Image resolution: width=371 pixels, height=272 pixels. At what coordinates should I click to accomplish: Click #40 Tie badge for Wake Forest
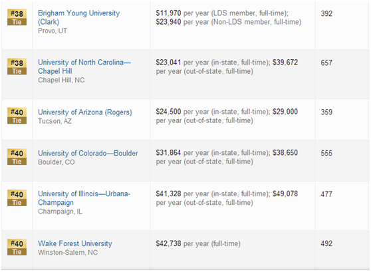pyautogui.click(x=17, y=247)
